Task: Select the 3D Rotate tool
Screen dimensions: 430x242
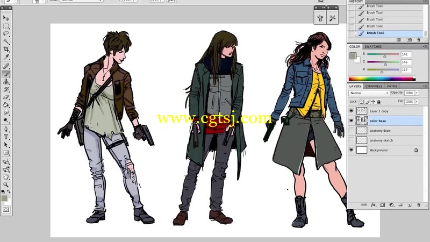Action: pyautogui.click(x=6, y=161)
